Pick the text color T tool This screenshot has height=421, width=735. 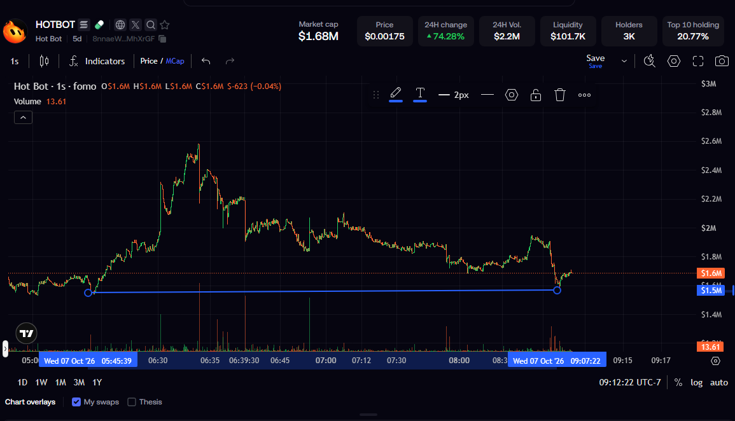(x=420, y=94)
